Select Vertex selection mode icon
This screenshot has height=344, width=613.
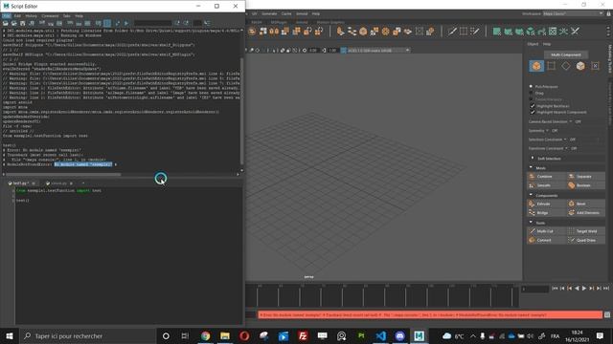552,66
